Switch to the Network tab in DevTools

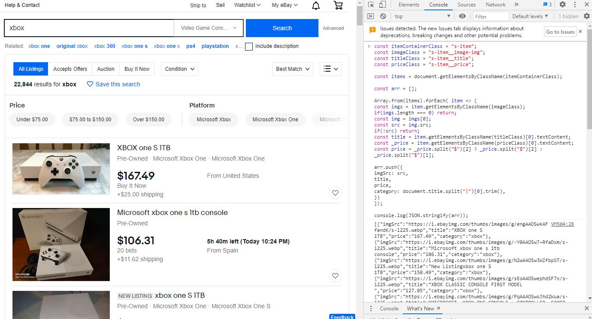click(x=495, y=4)
